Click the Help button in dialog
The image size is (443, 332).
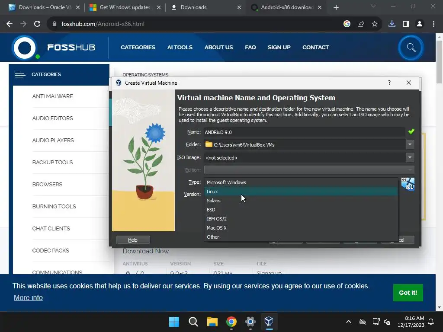(133, 239)
